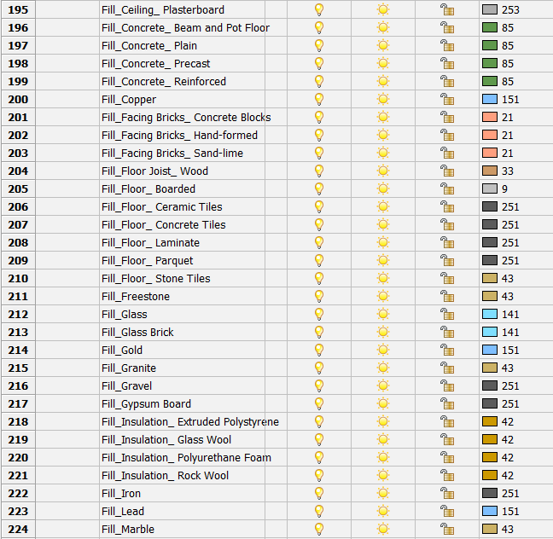Lock the Fill_Granite layer
The height and width of the screenshot is (539, 553).
pos(446,368)
